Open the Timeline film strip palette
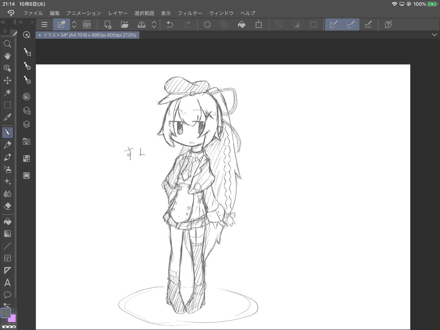Image resolution: width=440 pixels, height=330 pixels. point(26,176)
